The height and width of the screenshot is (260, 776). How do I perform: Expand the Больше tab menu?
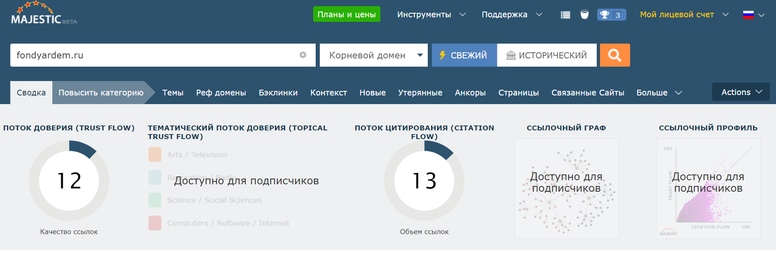[659, 93]
